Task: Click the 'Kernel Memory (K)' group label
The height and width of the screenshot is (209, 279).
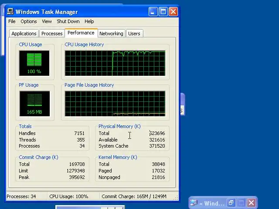Action: pos(118,157)
